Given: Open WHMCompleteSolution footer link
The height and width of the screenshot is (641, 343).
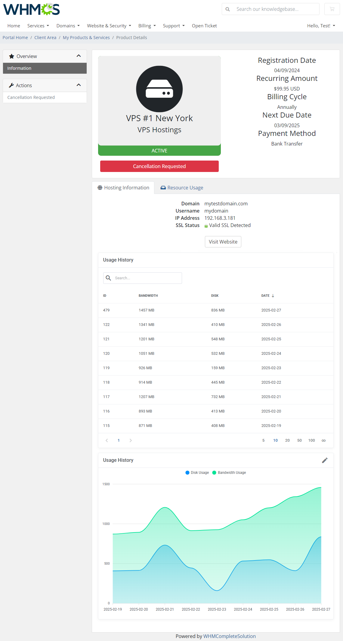Looking at the screenshot, I should (229, 636).
